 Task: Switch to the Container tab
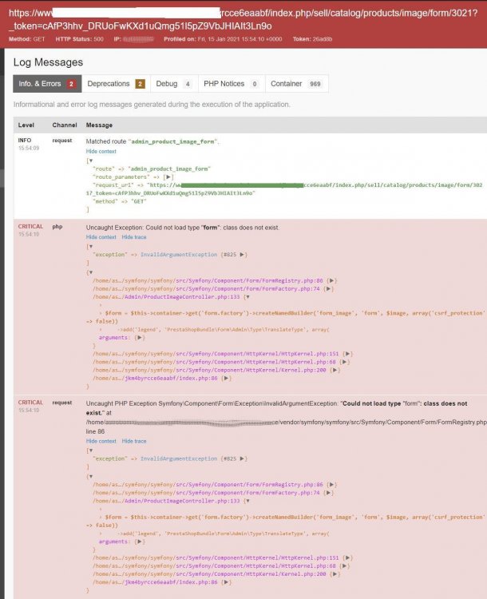tap(297, 84)
